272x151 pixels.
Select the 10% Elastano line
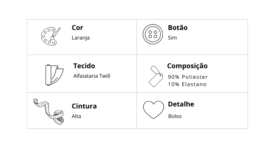point(187,84)
